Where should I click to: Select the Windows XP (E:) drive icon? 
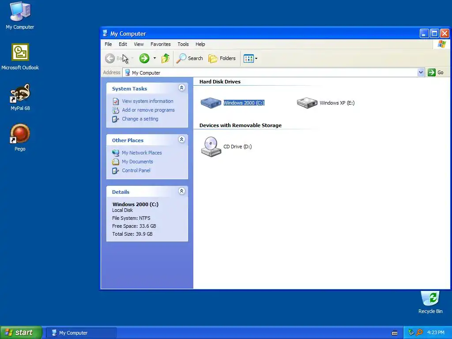coord(307,103)
